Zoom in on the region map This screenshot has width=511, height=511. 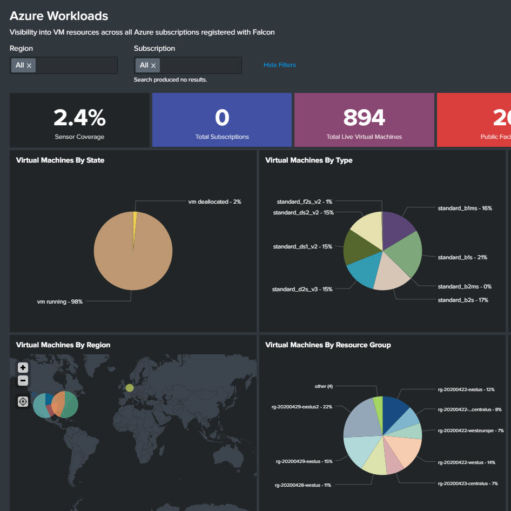click(23, 367)
